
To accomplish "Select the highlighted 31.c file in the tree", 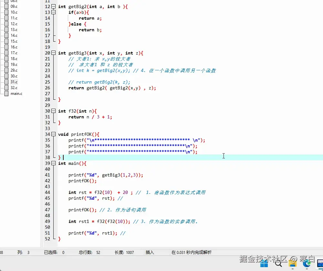I will (14, 82).
